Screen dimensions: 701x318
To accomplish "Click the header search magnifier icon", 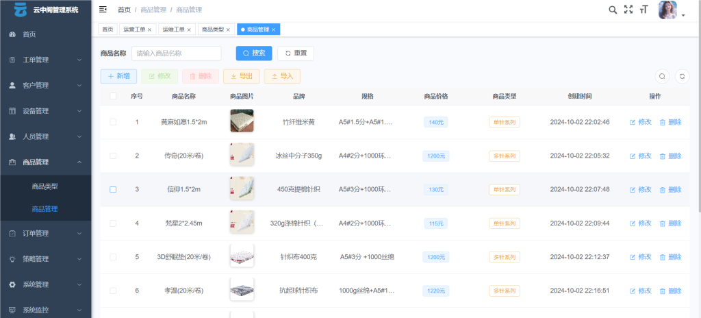I will tap(613, 10).
